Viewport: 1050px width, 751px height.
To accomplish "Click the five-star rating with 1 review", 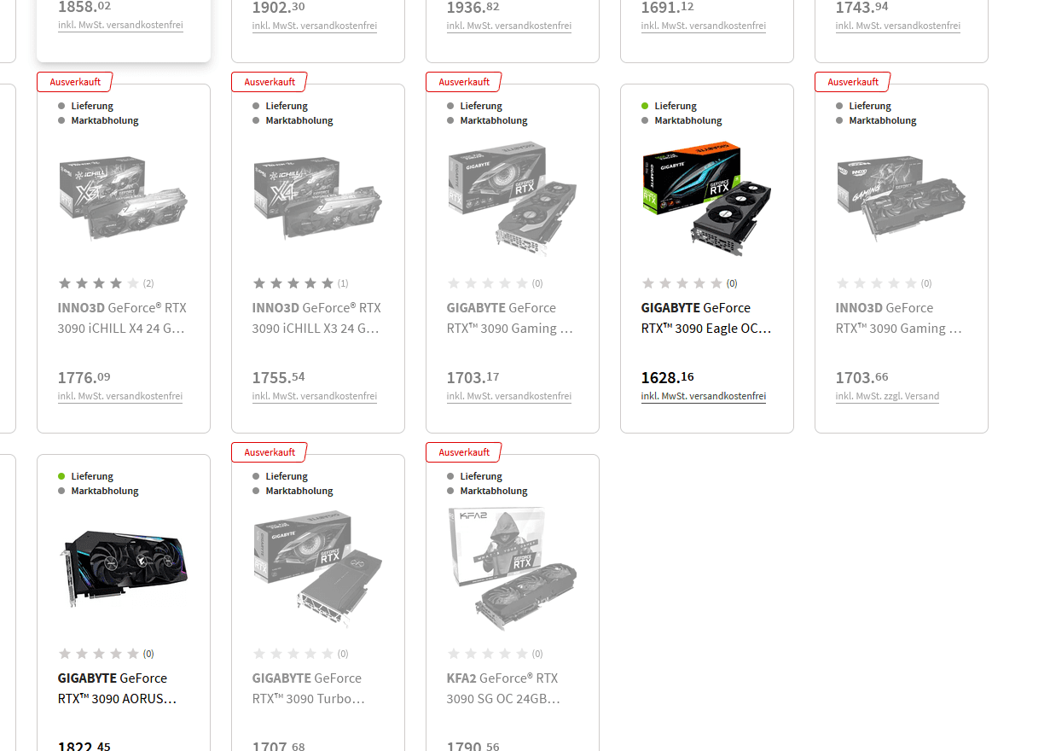I will (300, 283).
